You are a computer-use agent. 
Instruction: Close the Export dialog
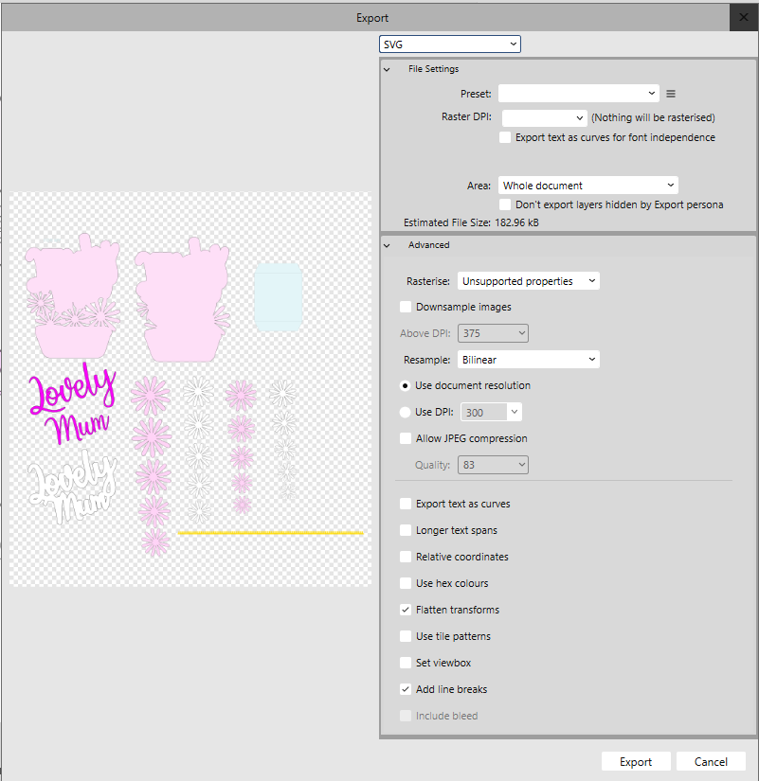click(x=744, y=17)
